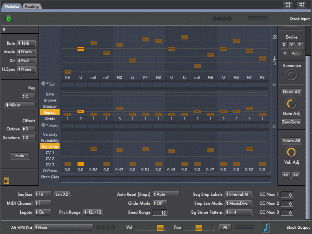Open the Step Len Mode dropdown
Viewport: 312px width, 234px height.
(239, 203)
